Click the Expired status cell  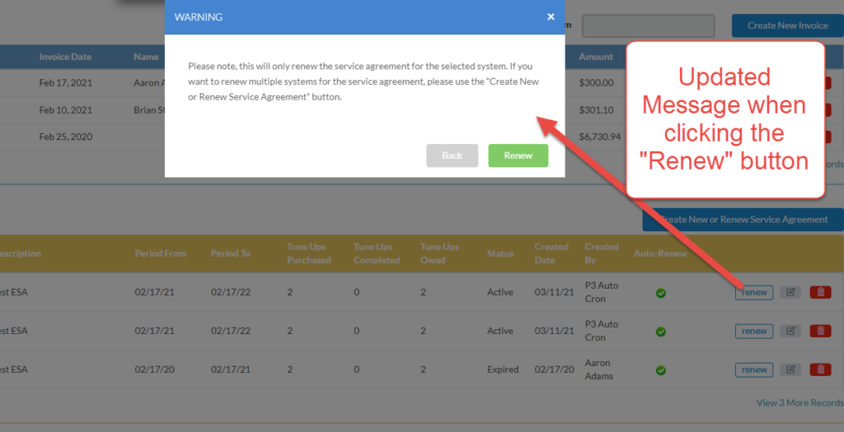coord(503,369)
